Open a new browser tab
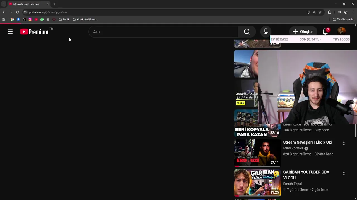The width and height of the screenshot is (357, 200). click(54, 4)
